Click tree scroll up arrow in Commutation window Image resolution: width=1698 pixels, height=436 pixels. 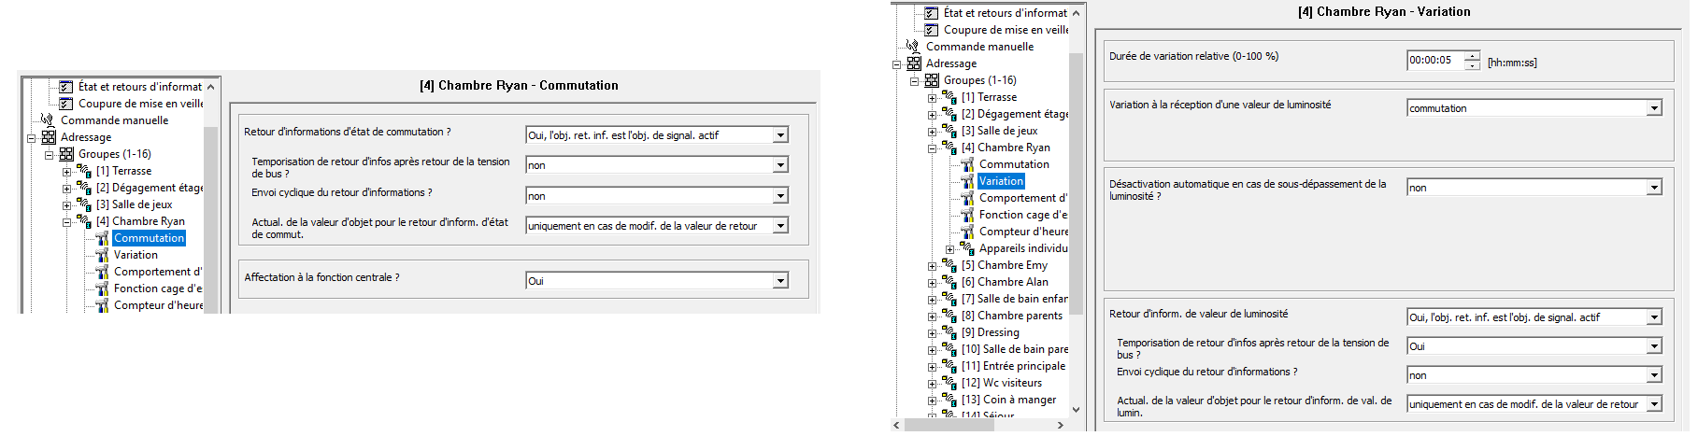[210, 87]
